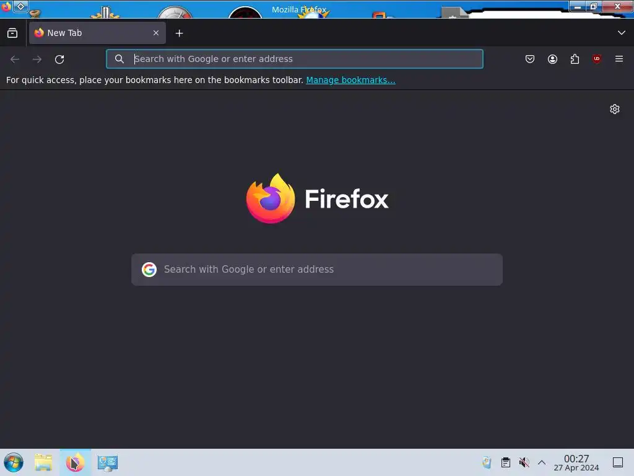This screenshot has width=634, height=476.
Task: Open system settings taskbar icon
Action: (x=108, y=462)
